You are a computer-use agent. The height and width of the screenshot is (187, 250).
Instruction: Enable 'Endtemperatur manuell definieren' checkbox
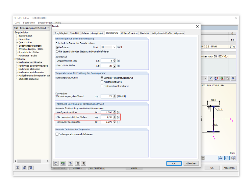click(x=57, y=134)
